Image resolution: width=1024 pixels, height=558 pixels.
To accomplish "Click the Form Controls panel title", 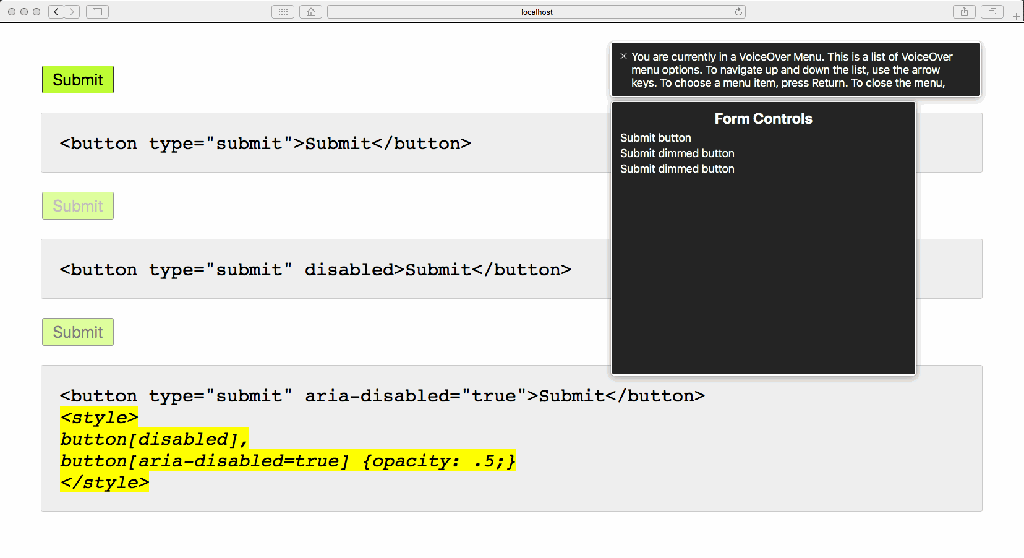I will [x=763, y=118].
